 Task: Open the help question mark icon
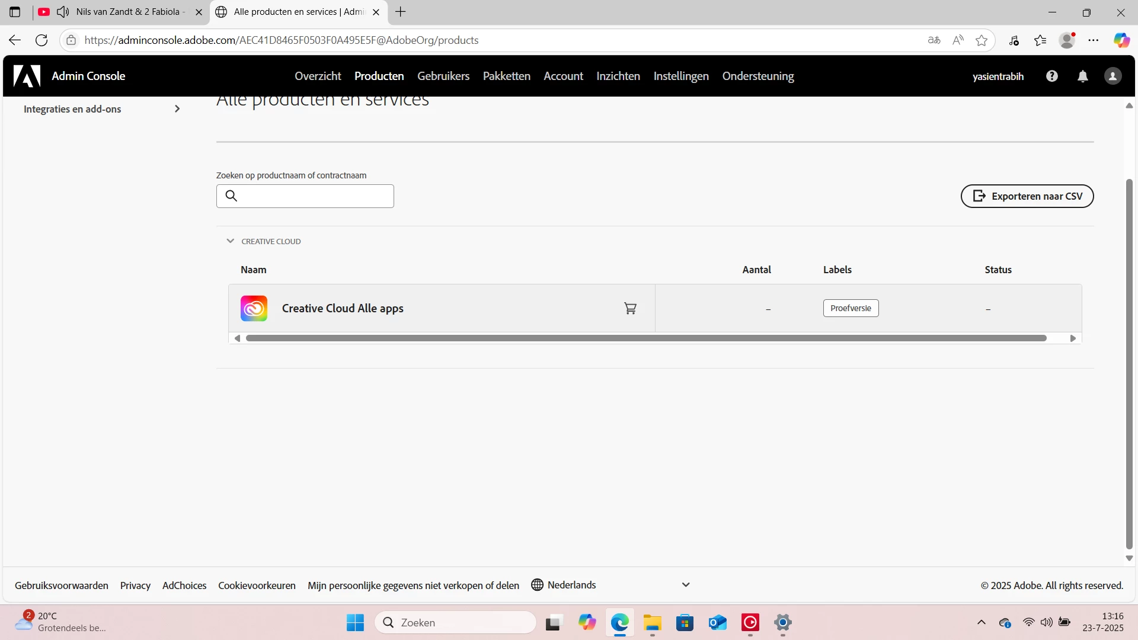[1052, 76]
